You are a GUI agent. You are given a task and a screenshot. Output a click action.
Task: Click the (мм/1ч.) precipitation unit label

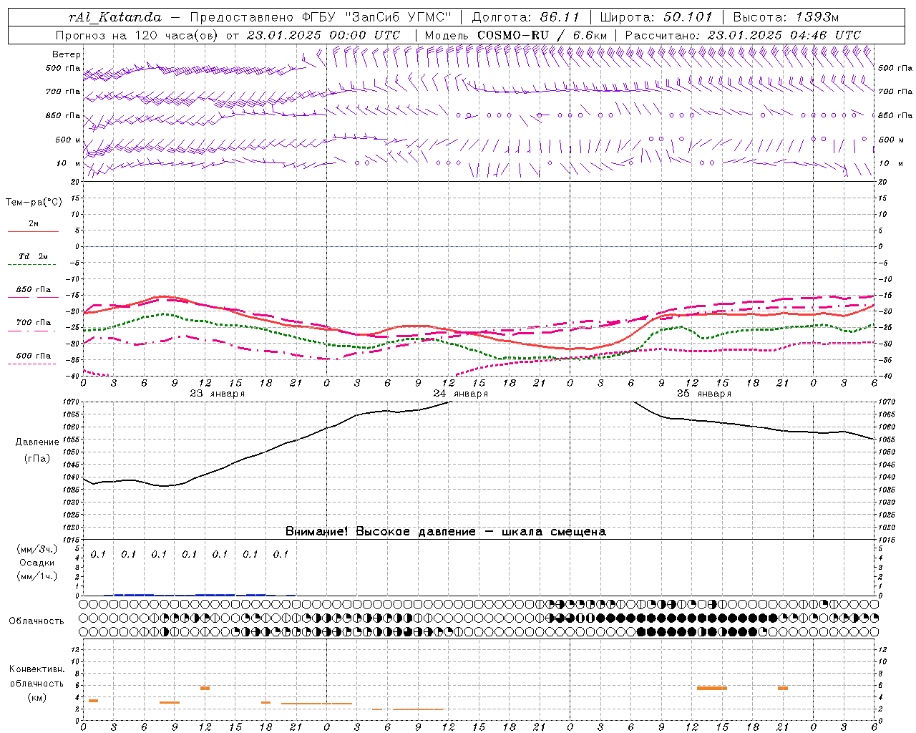(x=36, y=576)
